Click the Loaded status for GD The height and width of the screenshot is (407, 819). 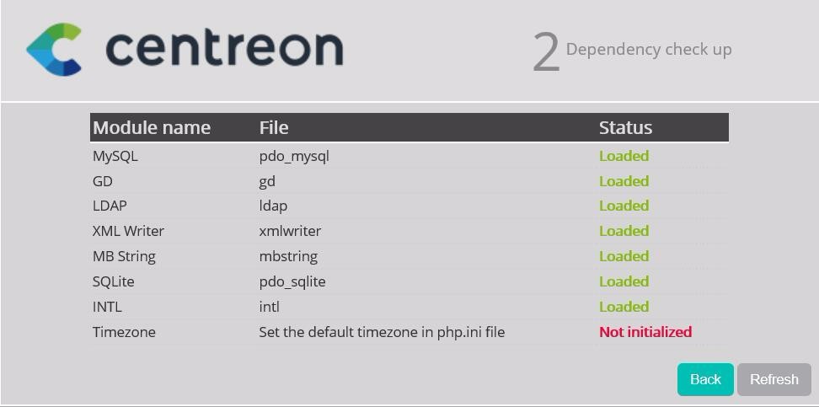click(624, 181)
